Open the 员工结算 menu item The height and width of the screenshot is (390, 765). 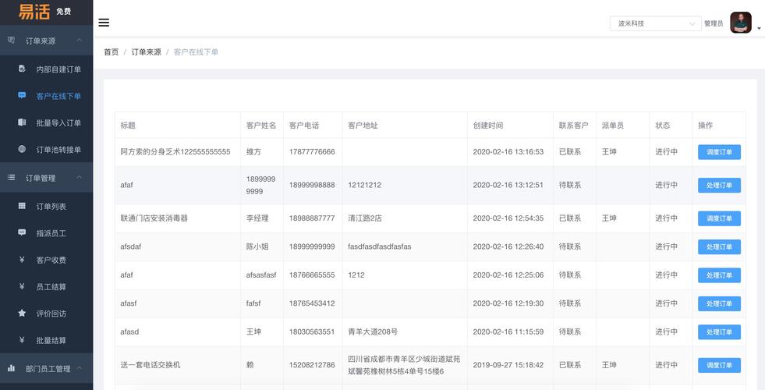tap(51, 286)
